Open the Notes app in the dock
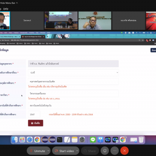This screenshot has height=156, width=156. 75,140
